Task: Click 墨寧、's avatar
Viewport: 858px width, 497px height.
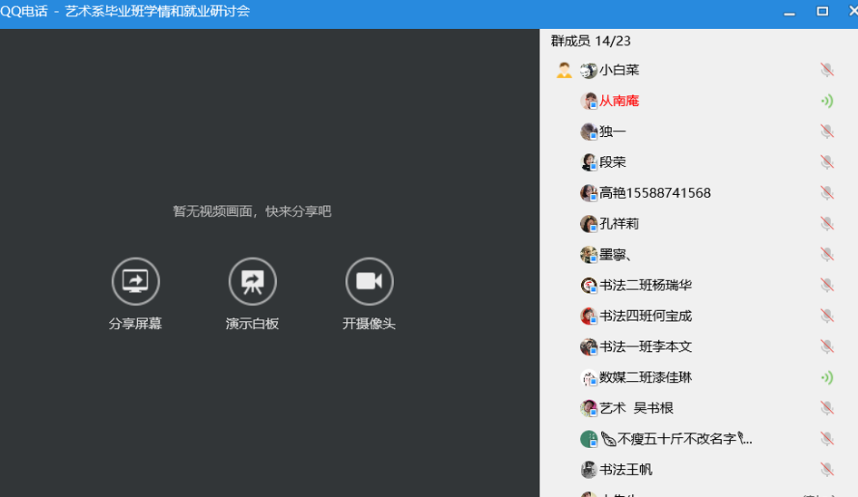Action: [588, 255]
